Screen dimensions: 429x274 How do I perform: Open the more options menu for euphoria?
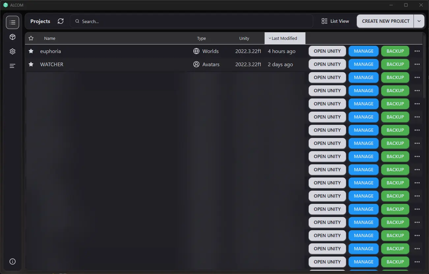click(417, 51)
